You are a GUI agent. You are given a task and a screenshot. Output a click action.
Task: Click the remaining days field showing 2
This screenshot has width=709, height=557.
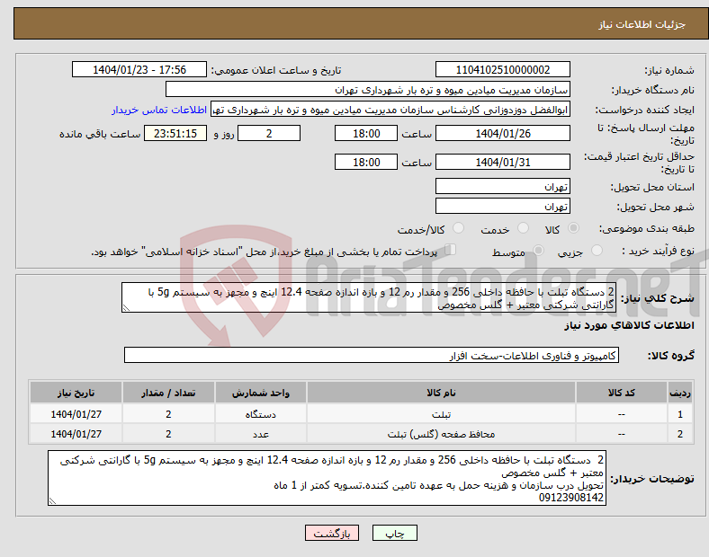point(269,134)
